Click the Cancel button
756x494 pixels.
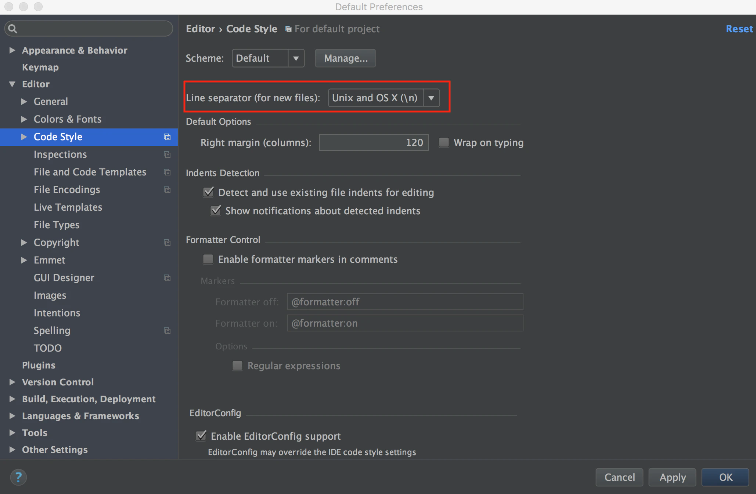[619, 477]
